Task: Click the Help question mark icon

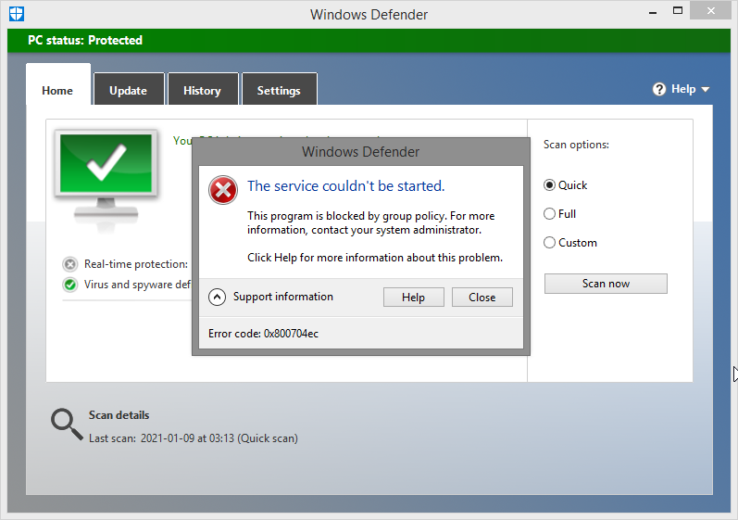Action: [x=659, y=89]
